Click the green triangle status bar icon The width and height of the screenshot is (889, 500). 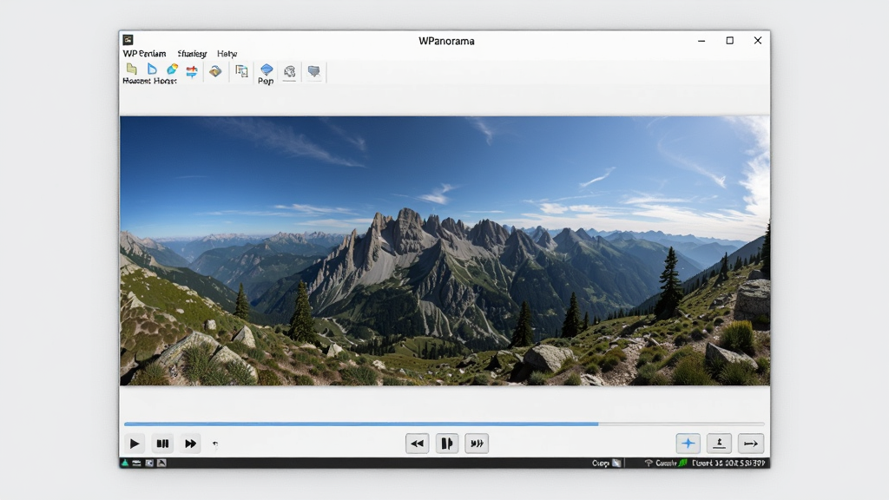pyautogui.click(x=125, y=464)
